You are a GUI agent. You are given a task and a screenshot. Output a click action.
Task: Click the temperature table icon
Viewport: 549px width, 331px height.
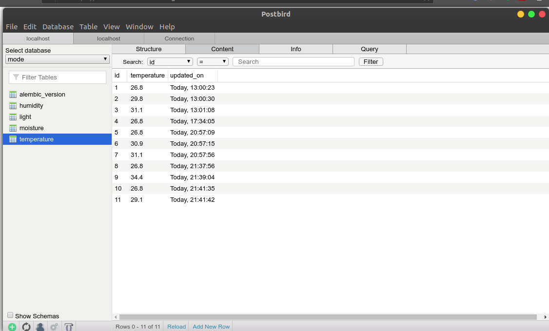pos(13,139)
